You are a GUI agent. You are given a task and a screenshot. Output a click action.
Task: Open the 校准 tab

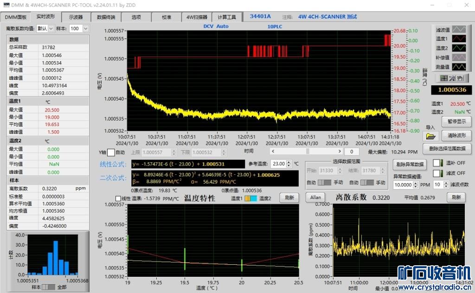pyautogui.click(x=167, y=17)
